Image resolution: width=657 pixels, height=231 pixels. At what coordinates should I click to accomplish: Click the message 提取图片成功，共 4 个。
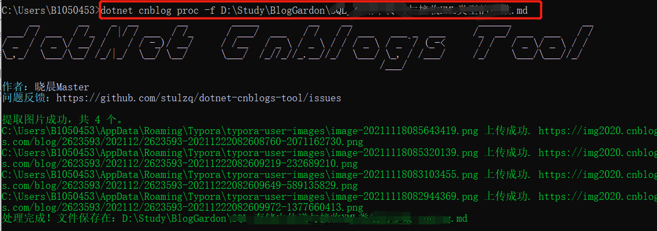point(63,120)
